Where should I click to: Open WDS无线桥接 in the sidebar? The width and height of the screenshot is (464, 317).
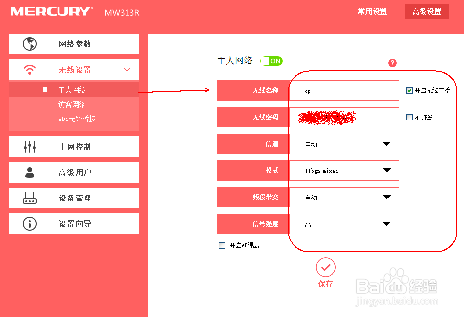(x=77, y=119)
